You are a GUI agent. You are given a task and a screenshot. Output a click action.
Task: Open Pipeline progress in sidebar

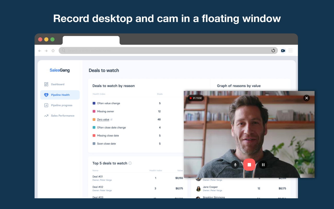coord(61,105)
